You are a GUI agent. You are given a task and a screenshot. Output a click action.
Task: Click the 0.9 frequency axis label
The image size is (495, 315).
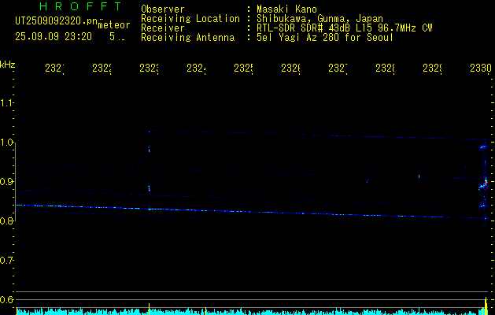6,182
